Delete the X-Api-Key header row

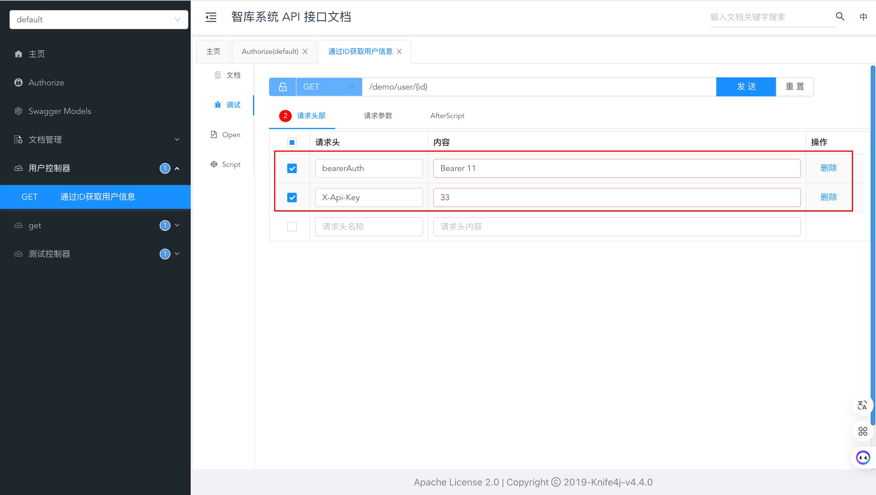[x=828, y=197]
